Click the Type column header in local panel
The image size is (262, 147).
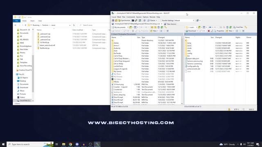click(x=149, y=38)
